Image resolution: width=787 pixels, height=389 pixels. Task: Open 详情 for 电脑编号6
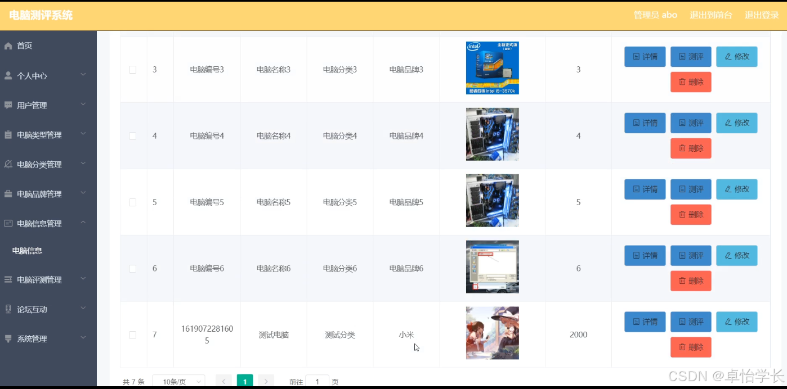(x=645, y=256)
